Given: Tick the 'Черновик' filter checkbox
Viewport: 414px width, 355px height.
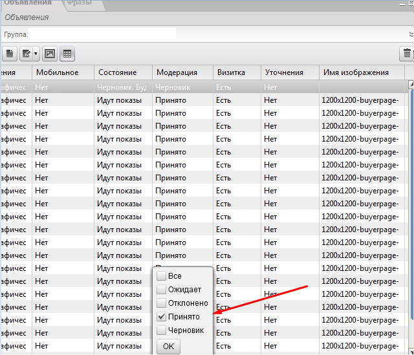Looking at the screenshot, I should click(x=161, y=330).
